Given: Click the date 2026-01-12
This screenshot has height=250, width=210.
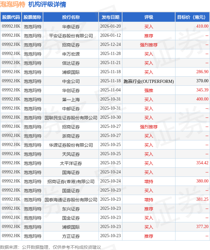Looking at the screenshot, I should [x=110, y=35].
